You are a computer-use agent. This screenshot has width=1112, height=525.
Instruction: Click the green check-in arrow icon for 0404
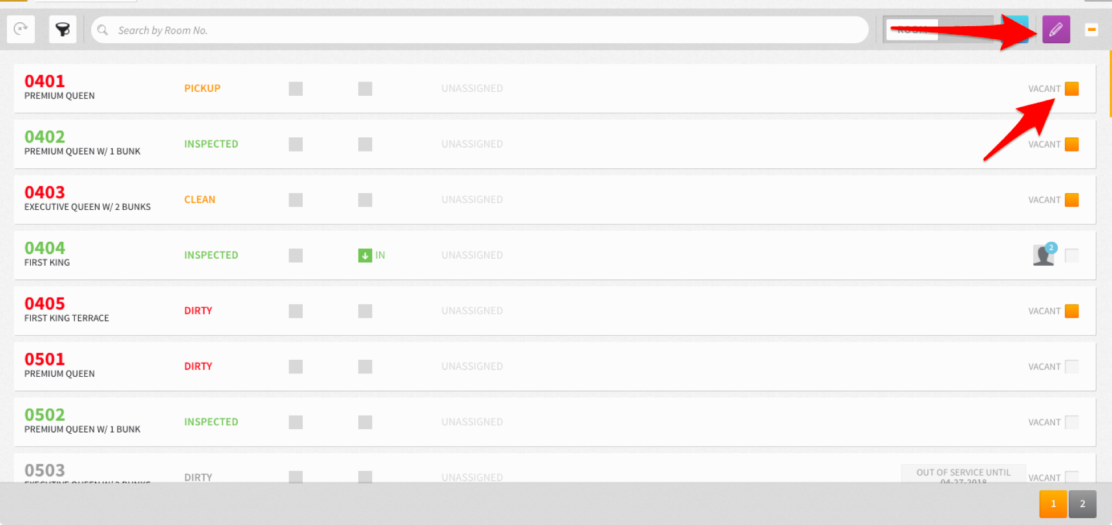coord(365,255)
